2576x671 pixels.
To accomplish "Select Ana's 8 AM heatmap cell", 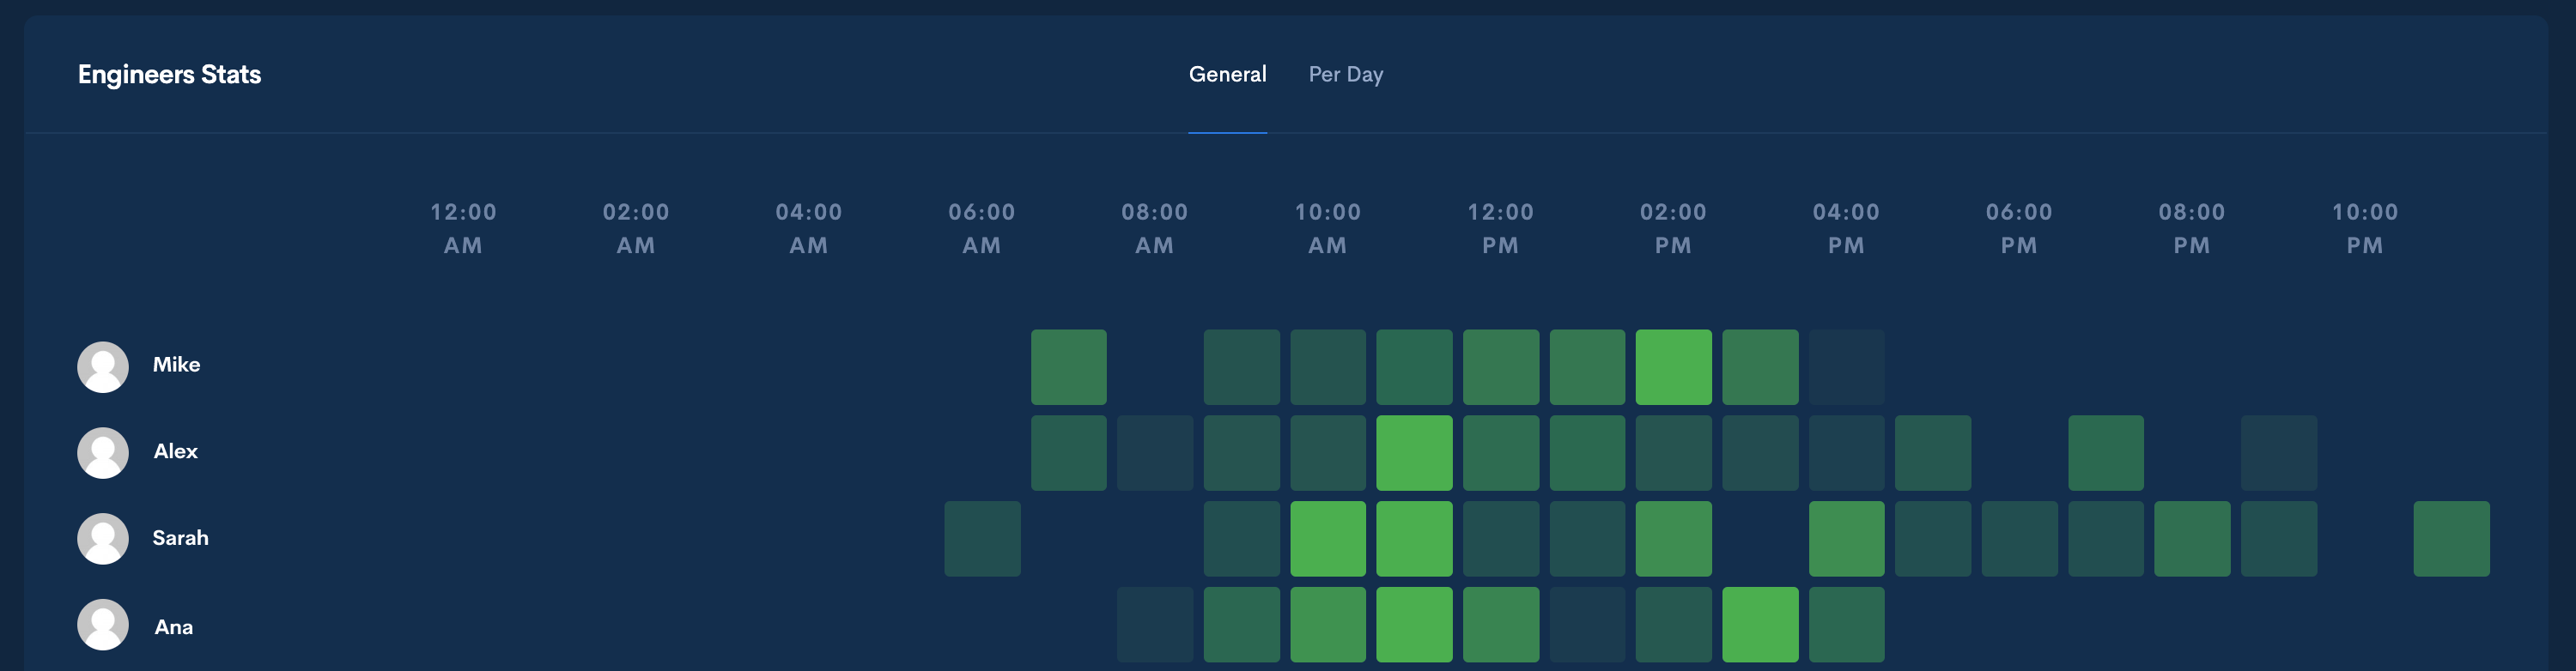I will 1155,625.
